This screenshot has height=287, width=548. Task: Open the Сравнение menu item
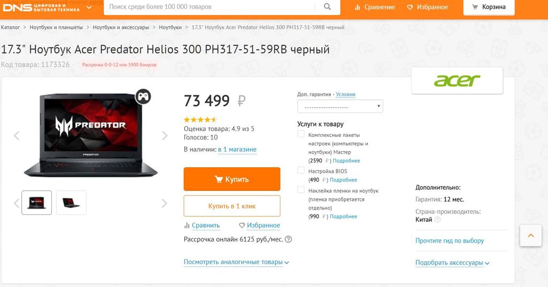tap(375, 7)
